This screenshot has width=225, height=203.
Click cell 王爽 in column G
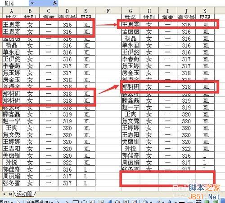pos(130,114)
